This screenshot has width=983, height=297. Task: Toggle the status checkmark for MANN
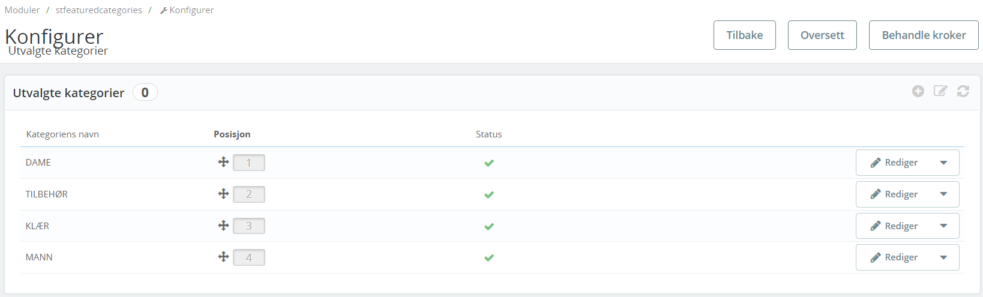point(489,257)
